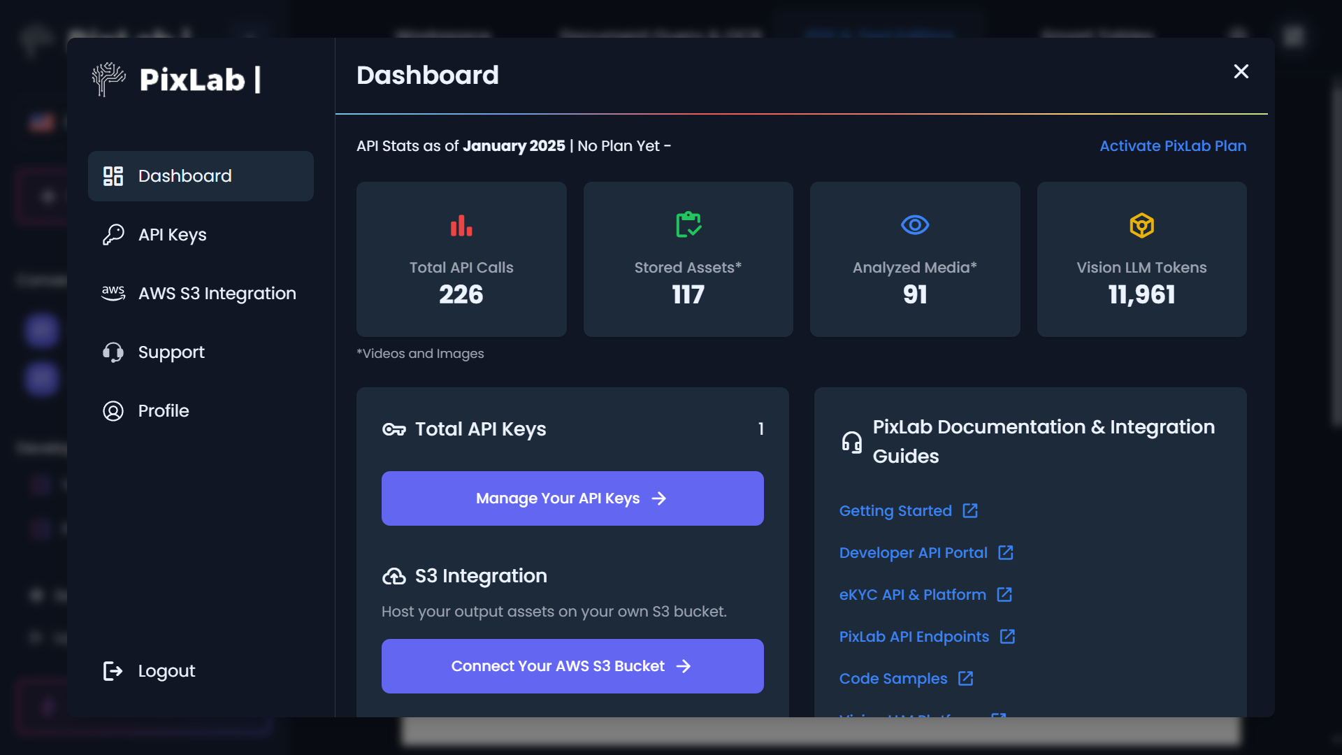Click the blue Analyzed Media eye icon

point(914,224)
